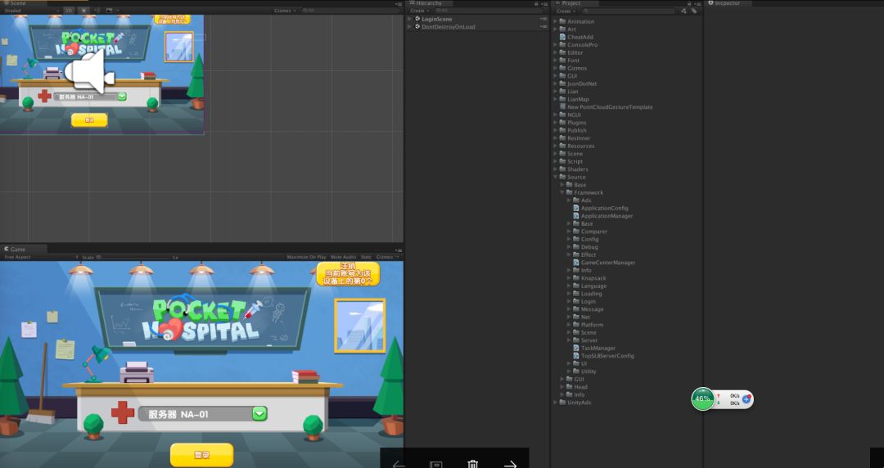Click the TaskManager script icon
The width and height of the screenshot is (884, 468).
576,349
